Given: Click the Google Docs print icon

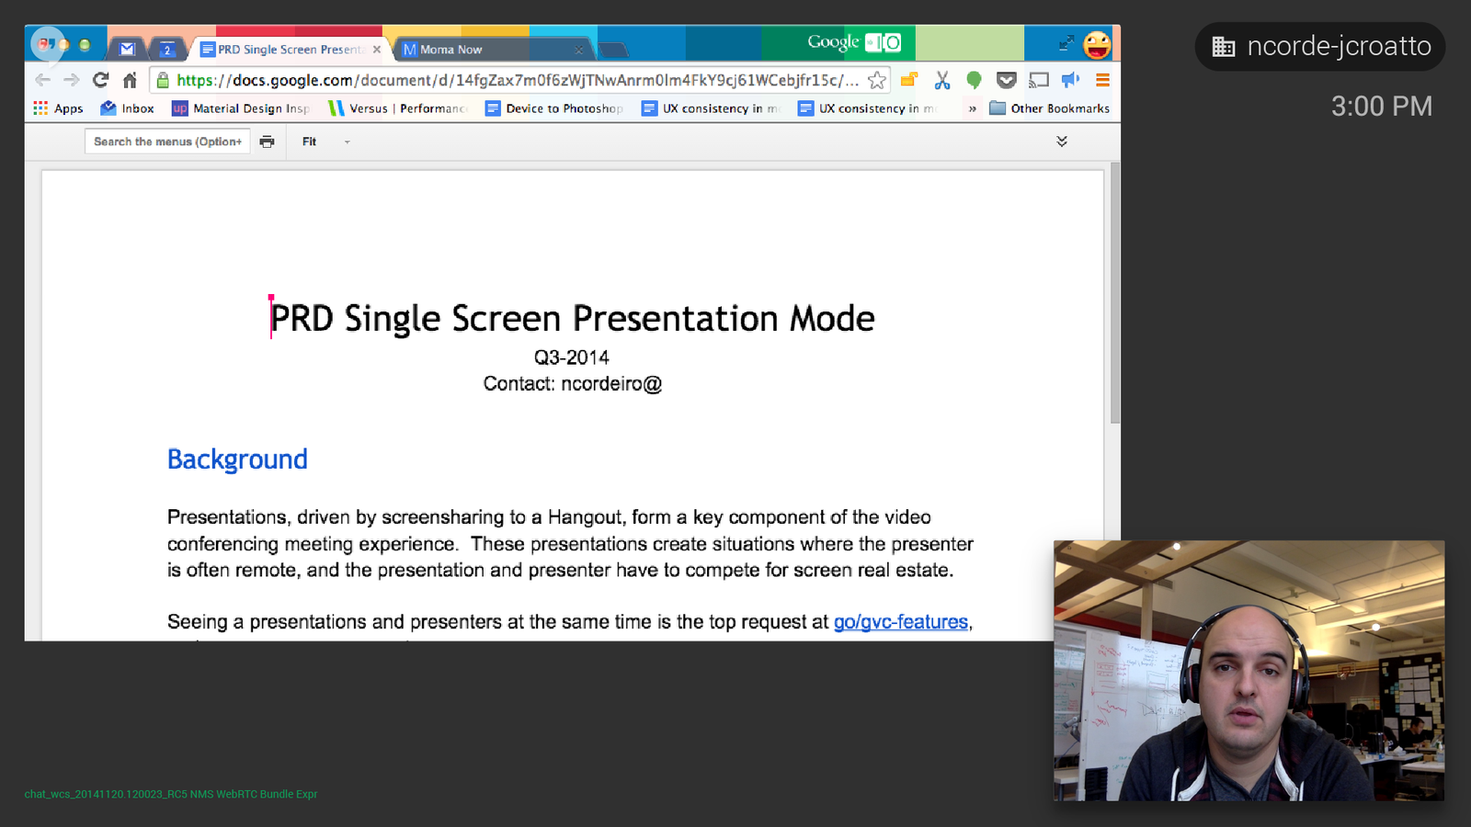Looking at the screenshot, I should tap(267, 142).
